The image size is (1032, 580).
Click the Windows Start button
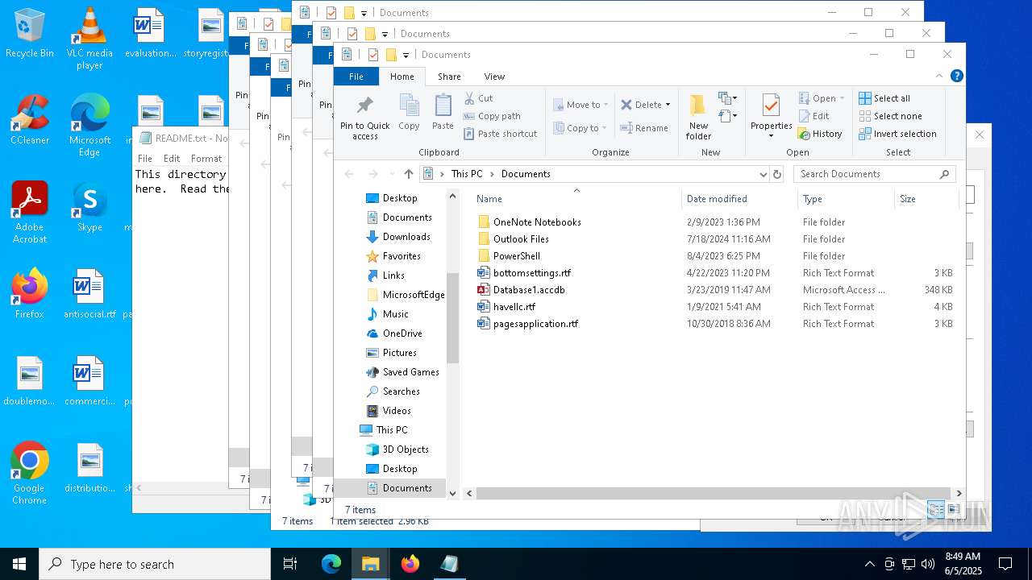pos(19,564)
